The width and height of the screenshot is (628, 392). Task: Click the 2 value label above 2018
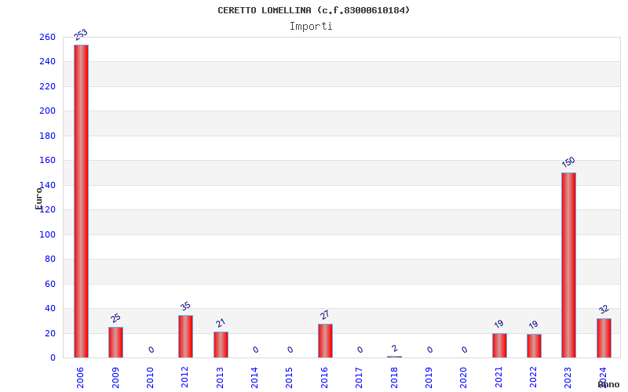tap(395, 348)
